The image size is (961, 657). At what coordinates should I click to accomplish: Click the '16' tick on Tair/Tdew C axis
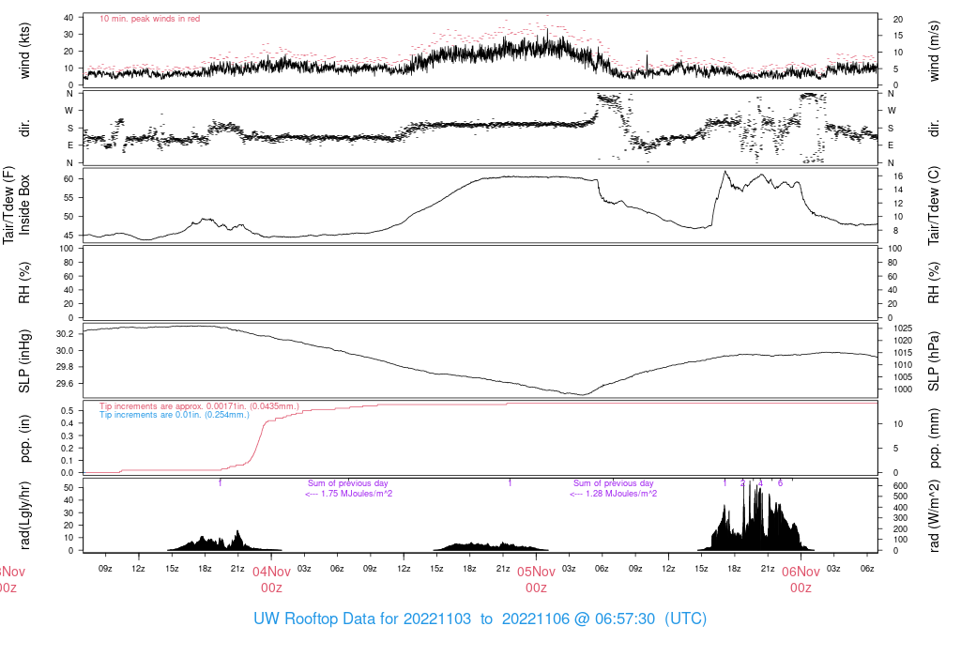point(898,176)
